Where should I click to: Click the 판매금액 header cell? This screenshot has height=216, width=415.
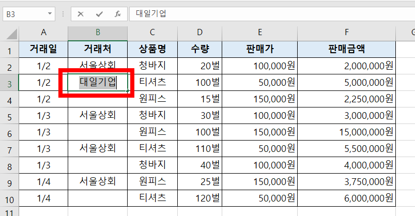coord(346,49)
